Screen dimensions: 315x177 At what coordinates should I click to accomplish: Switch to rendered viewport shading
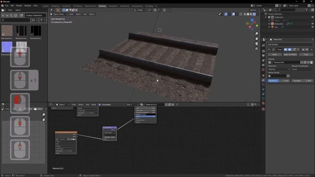pyautogui.click(x=254, y=14)
